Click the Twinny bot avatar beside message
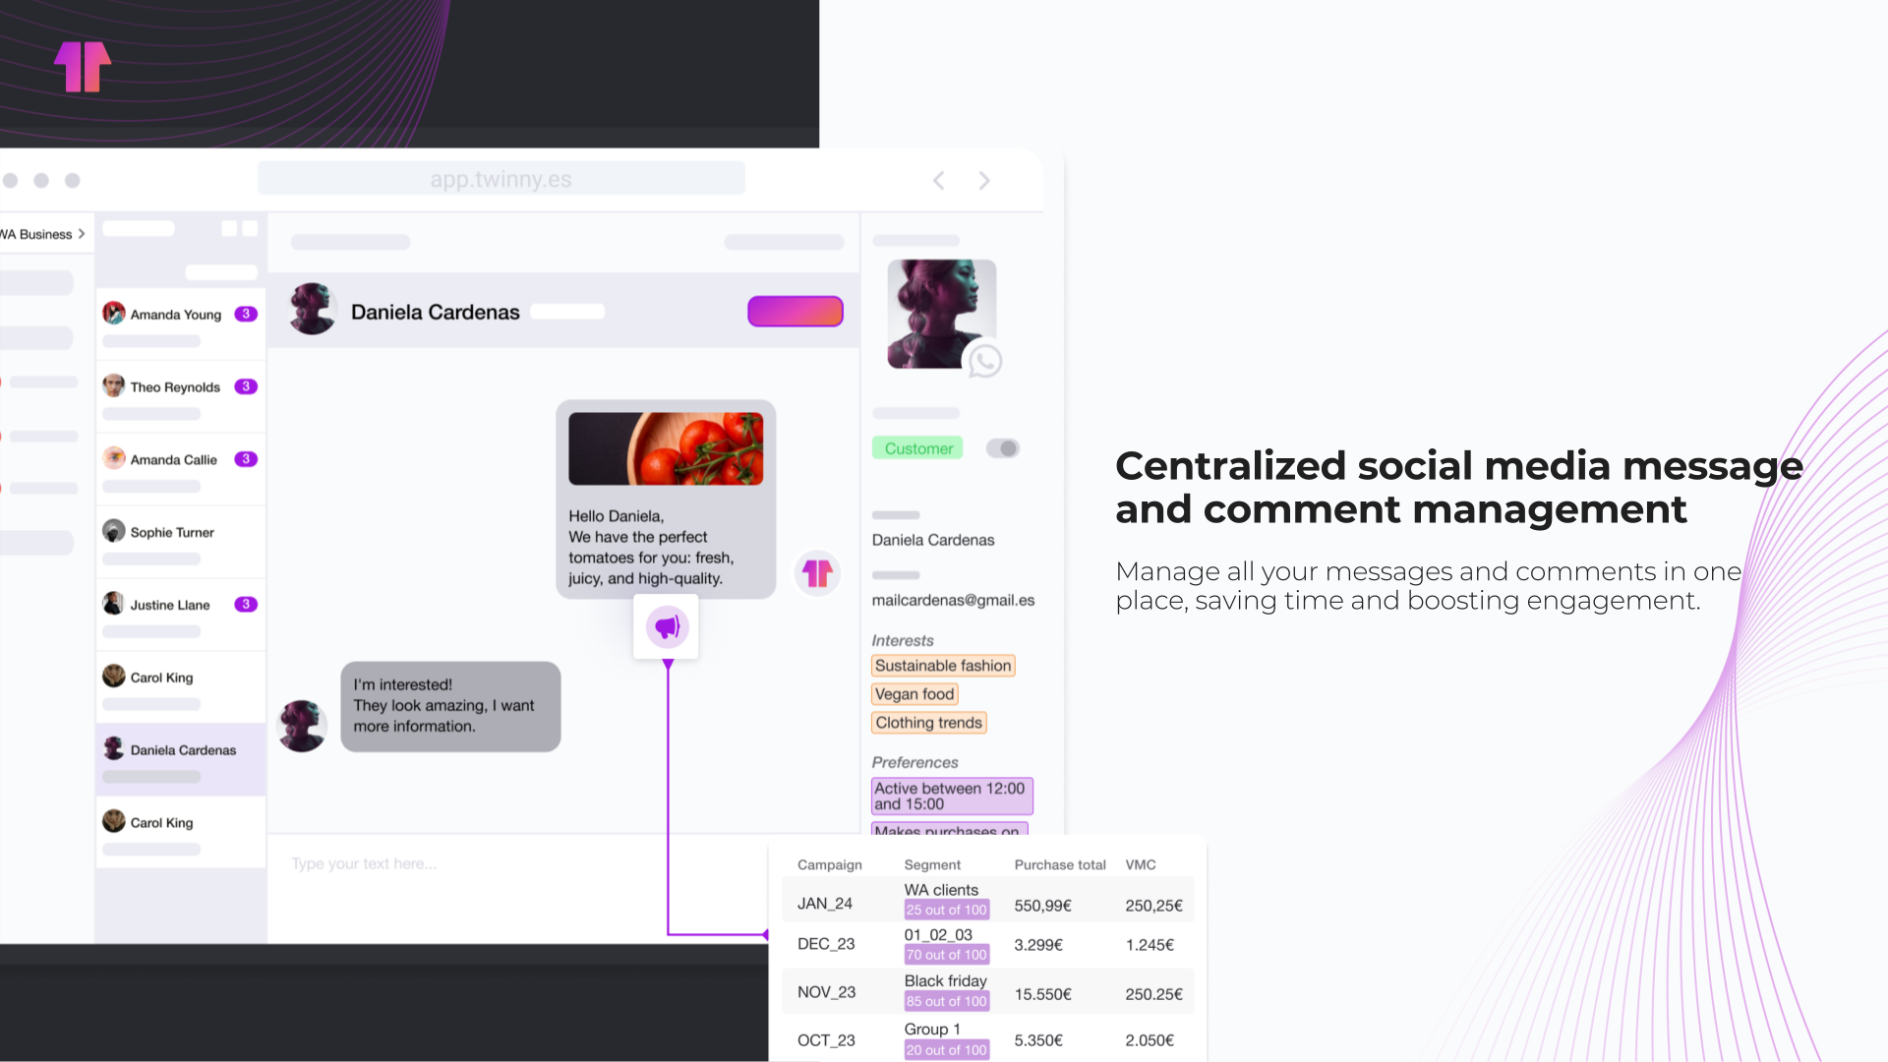 817,573
